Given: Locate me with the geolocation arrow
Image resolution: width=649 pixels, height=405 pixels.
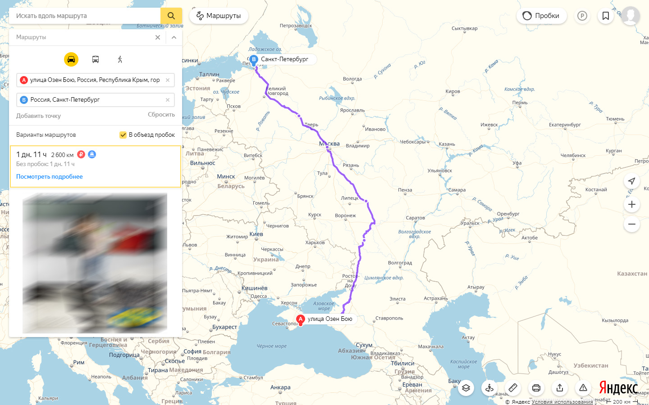Looking at the screenshot, I should [x=632, y=181].
